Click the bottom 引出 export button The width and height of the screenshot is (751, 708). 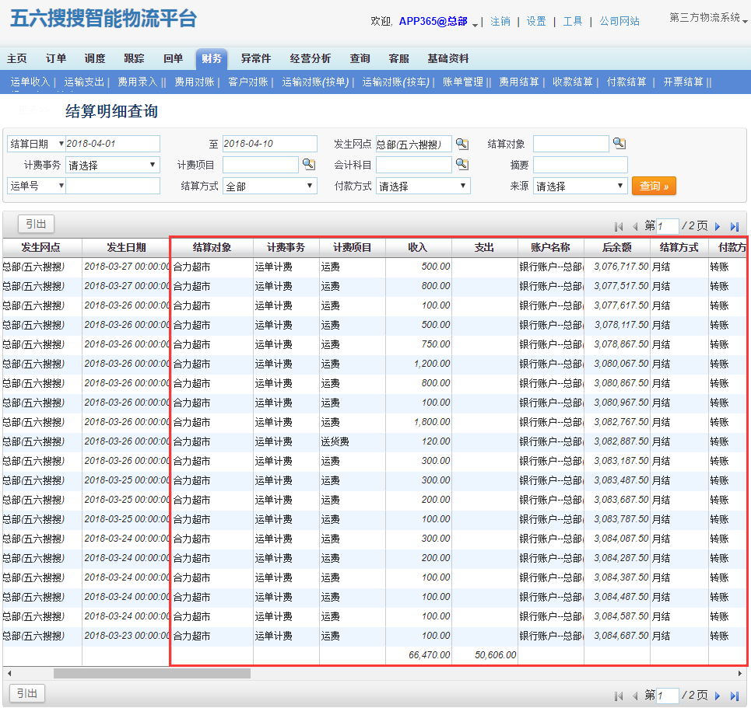[27, 693]
